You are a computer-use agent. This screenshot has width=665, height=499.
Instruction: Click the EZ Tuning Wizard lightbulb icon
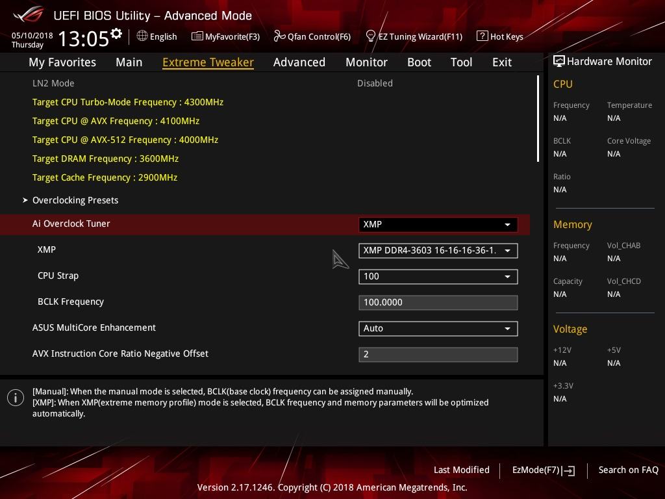(371, 36)
